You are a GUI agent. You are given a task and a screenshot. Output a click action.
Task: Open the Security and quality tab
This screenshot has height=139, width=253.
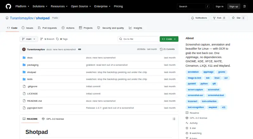[x=110, y=28]
